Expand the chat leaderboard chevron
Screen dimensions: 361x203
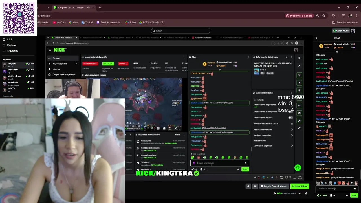pyautogui.click(x=337, y=52)
